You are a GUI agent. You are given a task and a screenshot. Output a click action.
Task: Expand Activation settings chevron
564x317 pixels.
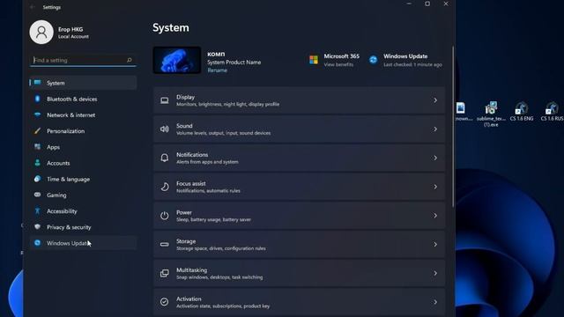435,302
